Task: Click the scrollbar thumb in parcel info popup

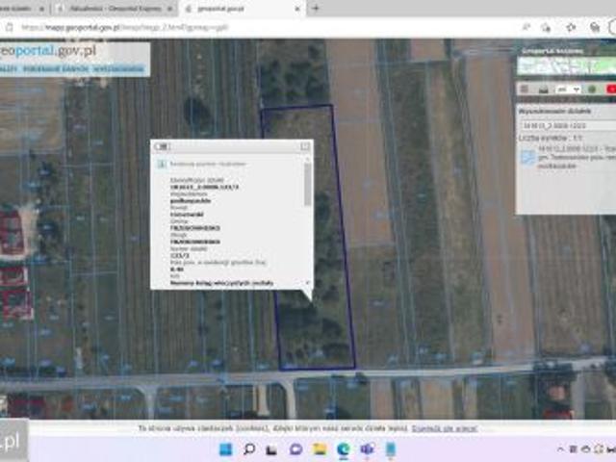Action: 308,183
